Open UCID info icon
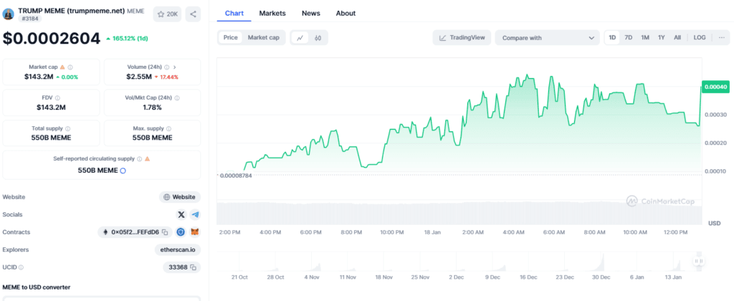Image resolution: width=734 pixels, height=301 pixels. [21, 267]
